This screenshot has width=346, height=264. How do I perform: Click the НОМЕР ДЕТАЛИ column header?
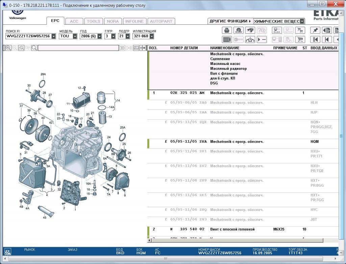pos(184,48)
